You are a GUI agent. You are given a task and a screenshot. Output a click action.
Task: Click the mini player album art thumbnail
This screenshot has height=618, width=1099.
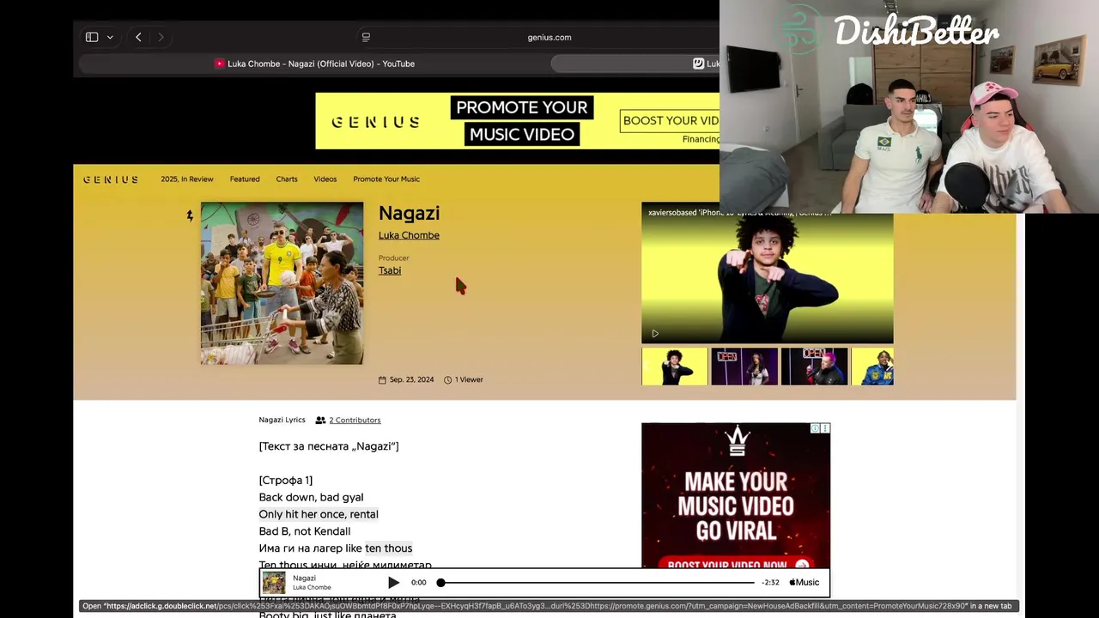click(x=274, y=583)
